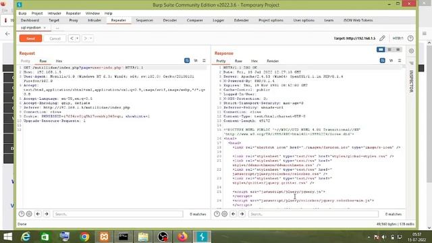
Task: Open the Help menu
Action: click(x=108, y=13)
